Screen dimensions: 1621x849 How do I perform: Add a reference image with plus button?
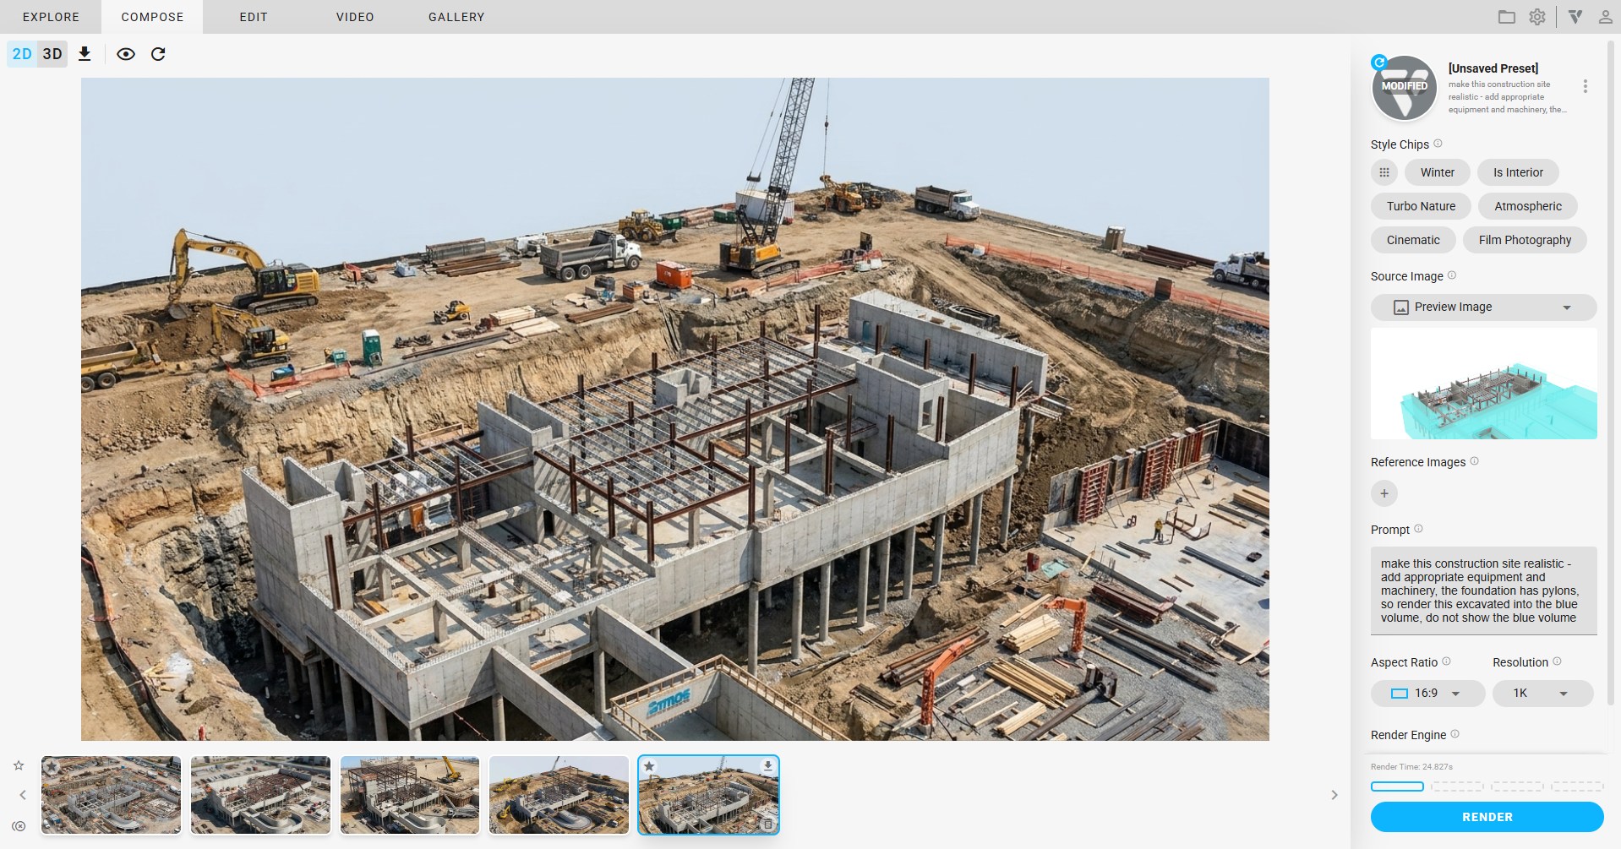pyautogui.click(x=1384, y=493)
